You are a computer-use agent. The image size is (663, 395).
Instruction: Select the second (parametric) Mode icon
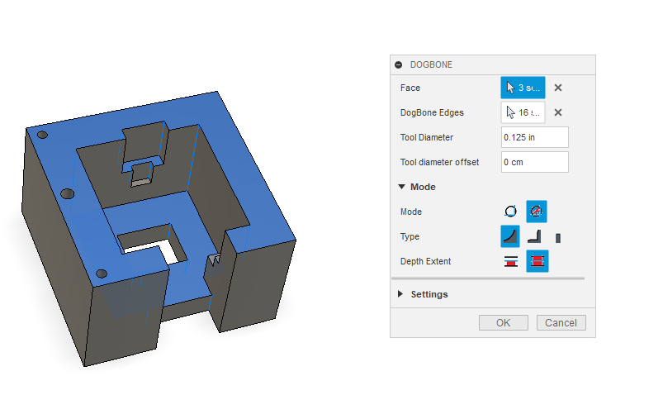[536, 212]
